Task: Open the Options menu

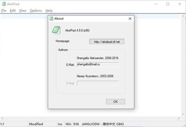Action: coord(36,10)
